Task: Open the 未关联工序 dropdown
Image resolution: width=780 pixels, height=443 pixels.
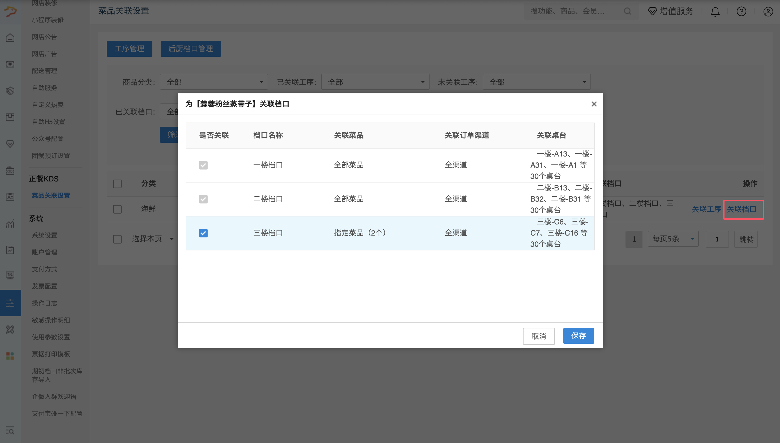Action: (537, 82)
